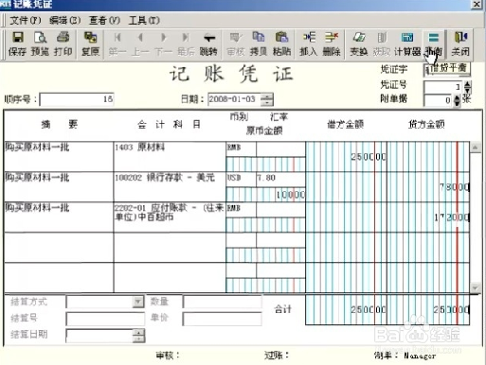
Task: Expand the settlement method (结算方式) dropdown
Action: (138, 302)
